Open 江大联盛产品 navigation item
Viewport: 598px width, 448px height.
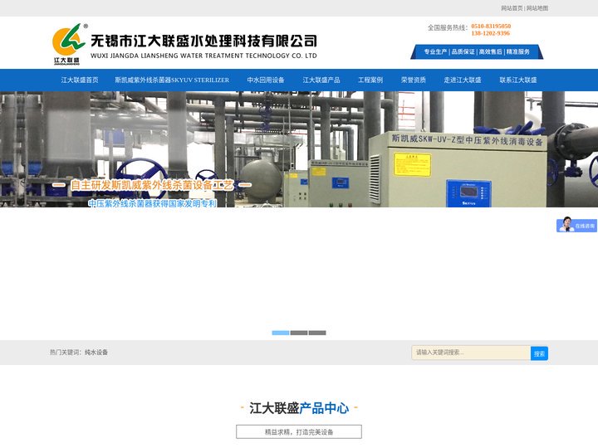coord(321,80)
